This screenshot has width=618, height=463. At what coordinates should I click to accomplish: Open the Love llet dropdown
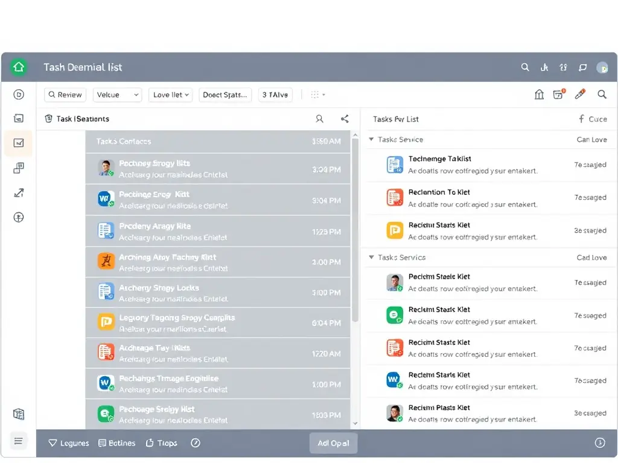pyautogui.click(x=170, y=95)
